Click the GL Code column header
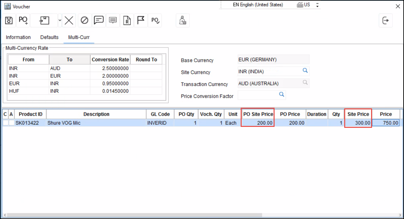404x219 pixels. (x=160, y=114)
